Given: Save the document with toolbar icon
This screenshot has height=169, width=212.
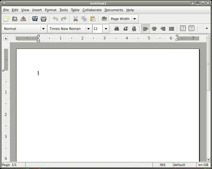Looking at the screenshot, I should [x=23, y=19].
